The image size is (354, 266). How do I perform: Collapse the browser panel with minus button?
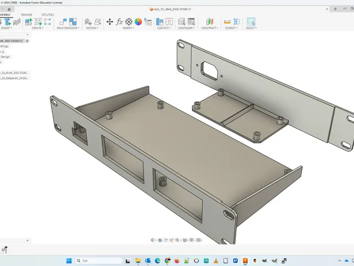point(28,34)
